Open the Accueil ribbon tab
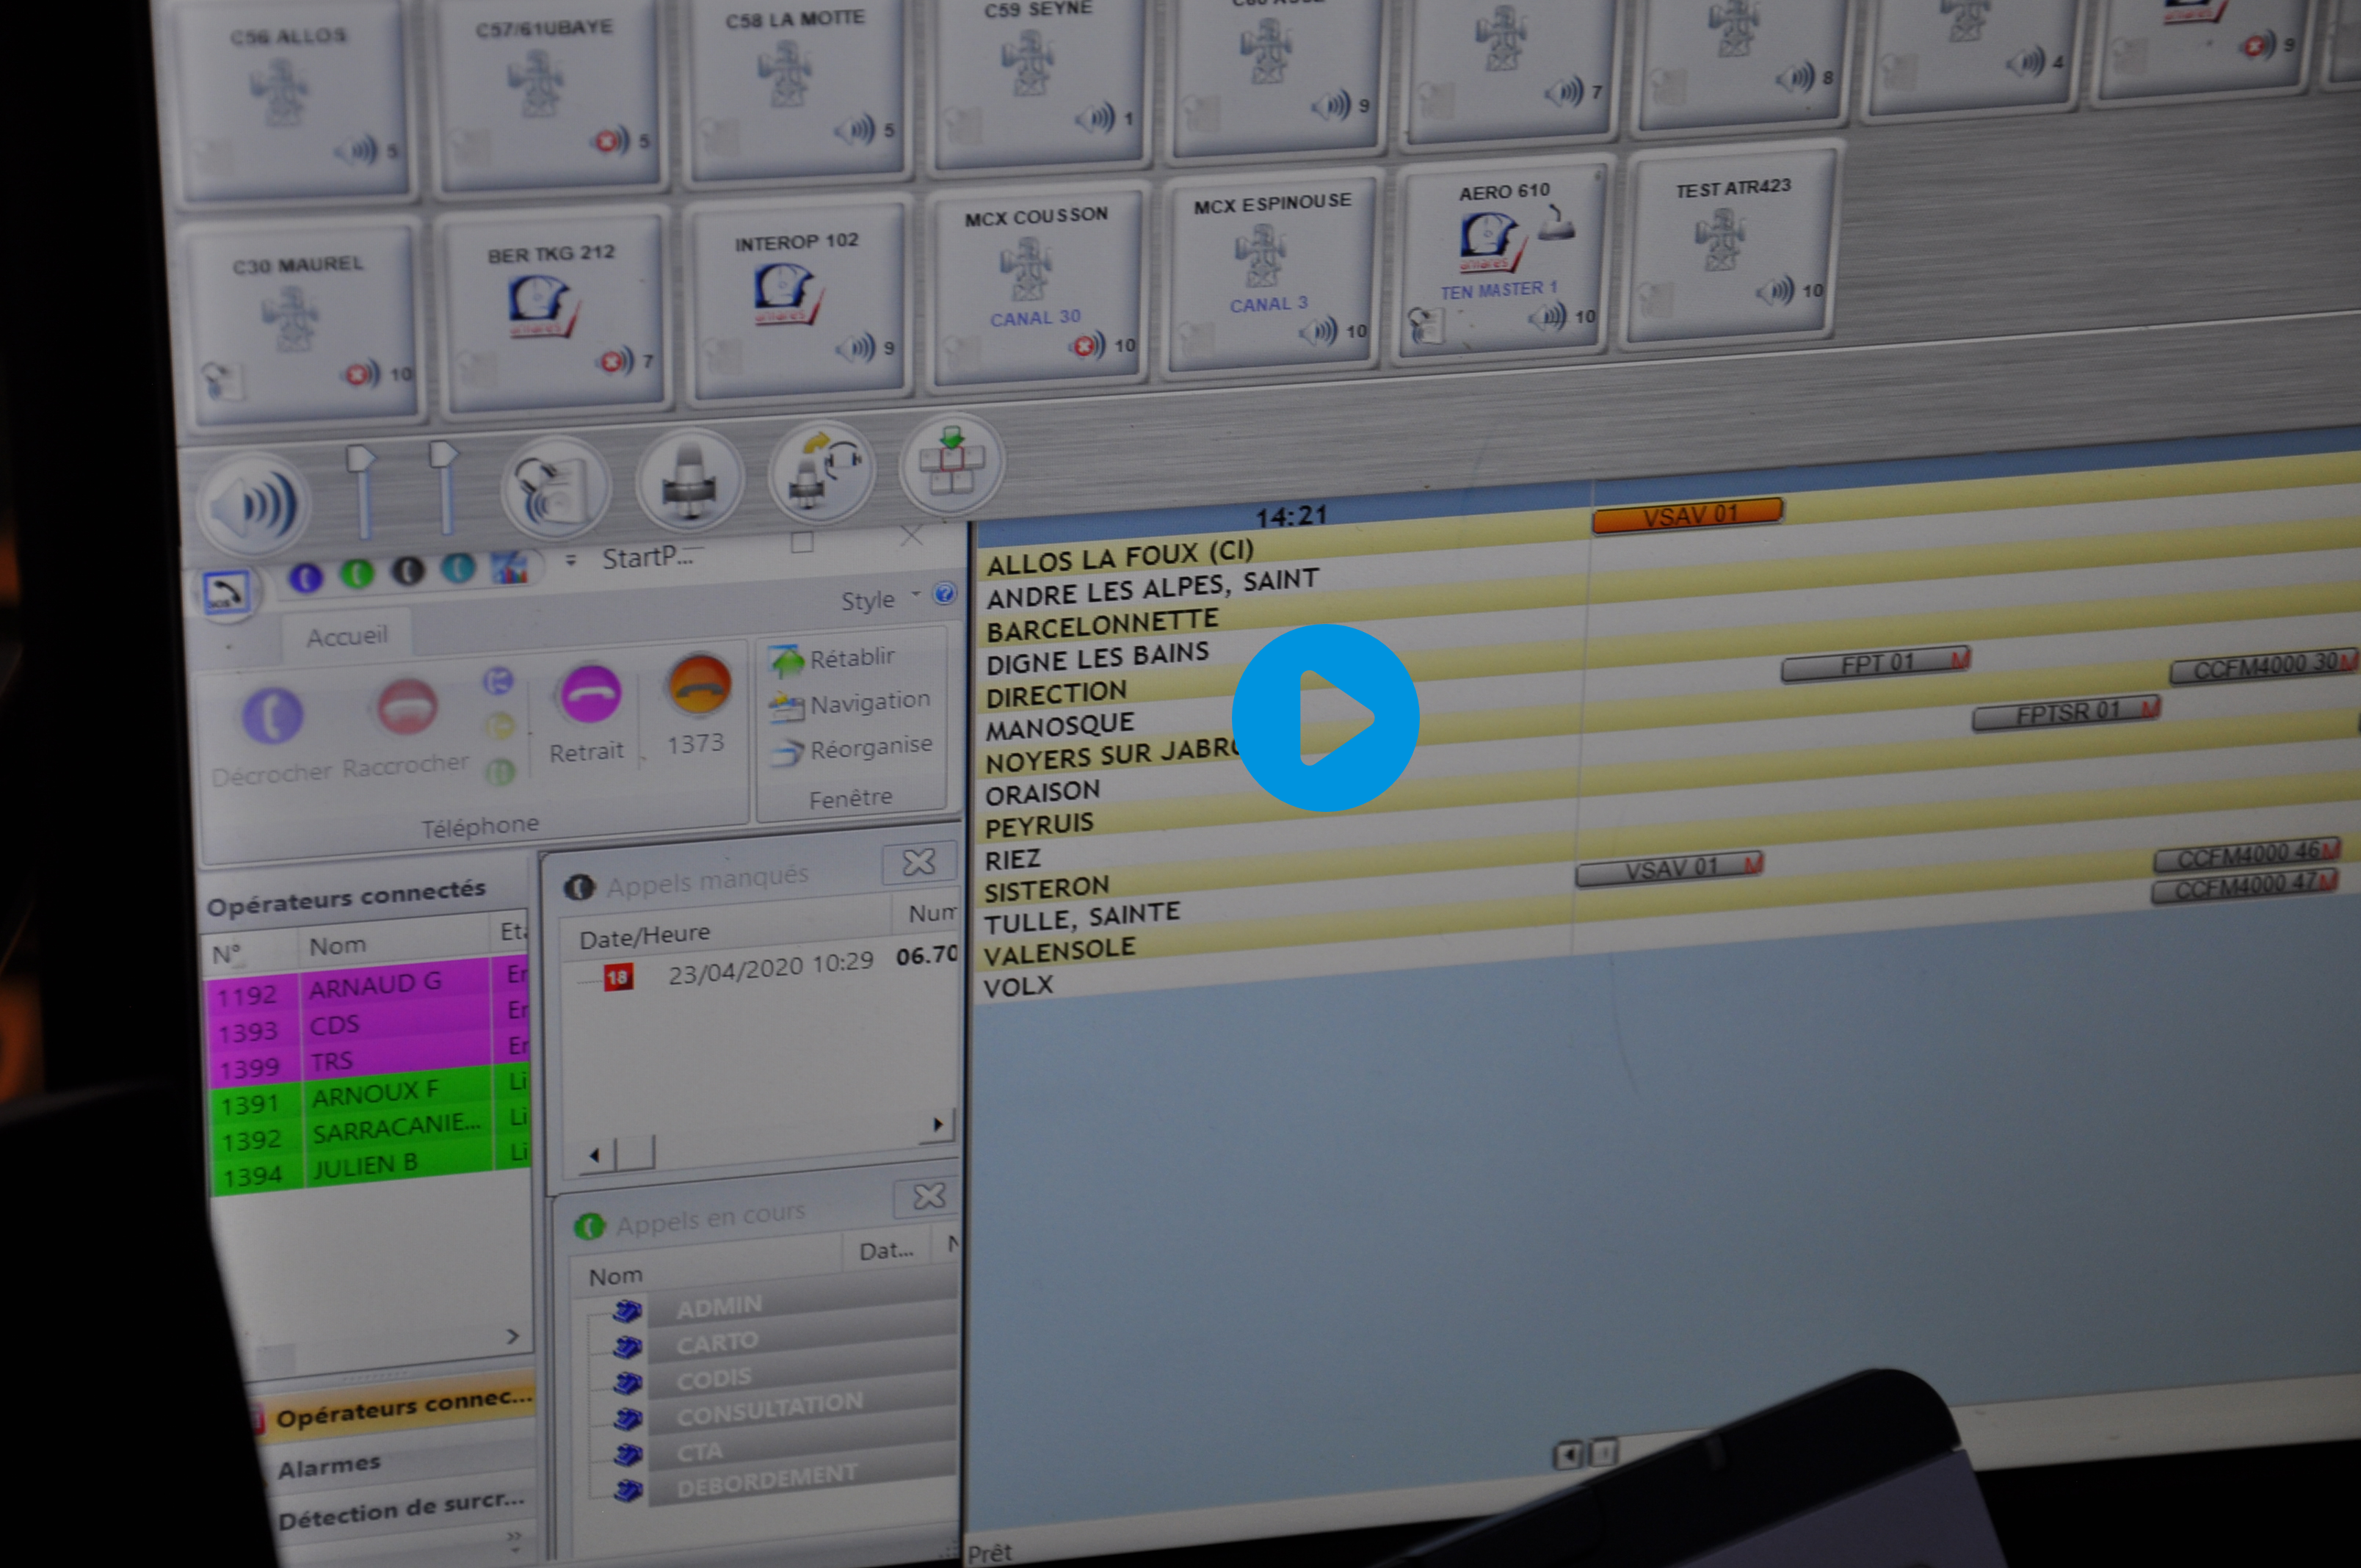 coord(346,637)
